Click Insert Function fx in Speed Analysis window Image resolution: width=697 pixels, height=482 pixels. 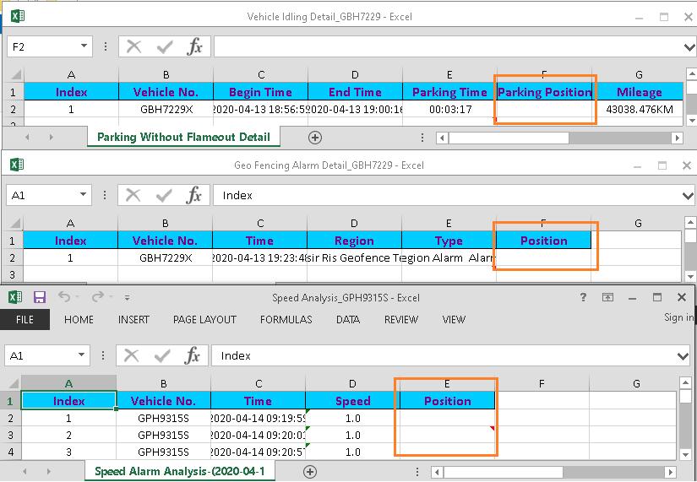[193, 355]
